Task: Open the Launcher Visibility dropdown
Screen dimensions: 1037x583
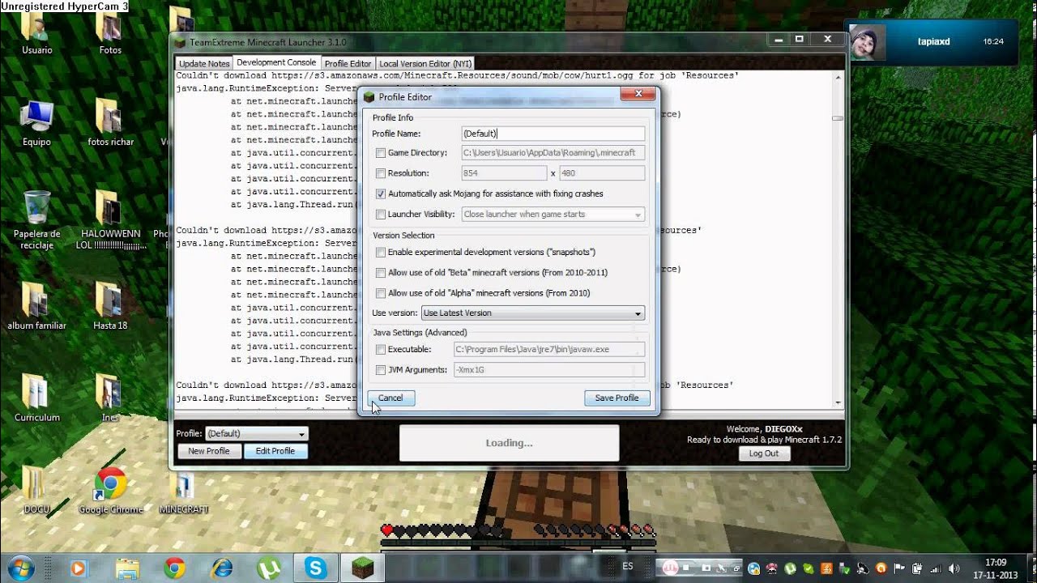Action: (553, 215)
